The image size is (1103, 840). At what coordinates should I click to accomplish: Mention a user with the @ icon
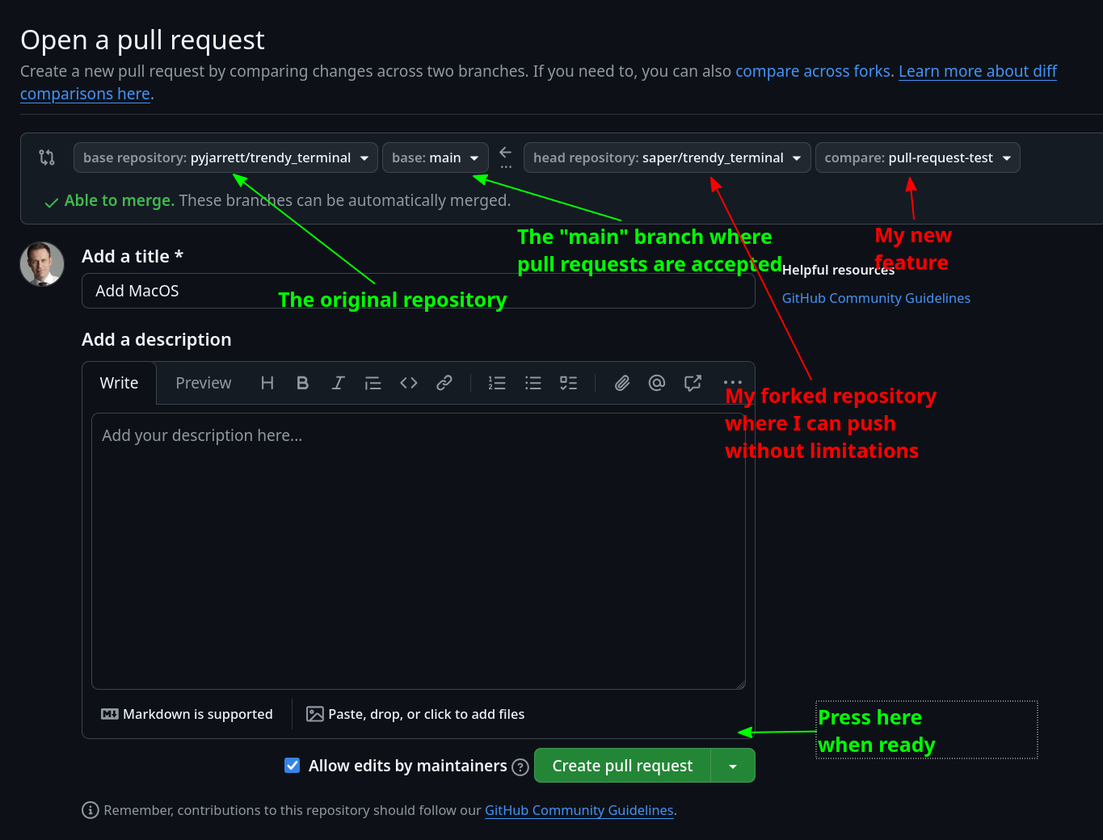(657, 383)
